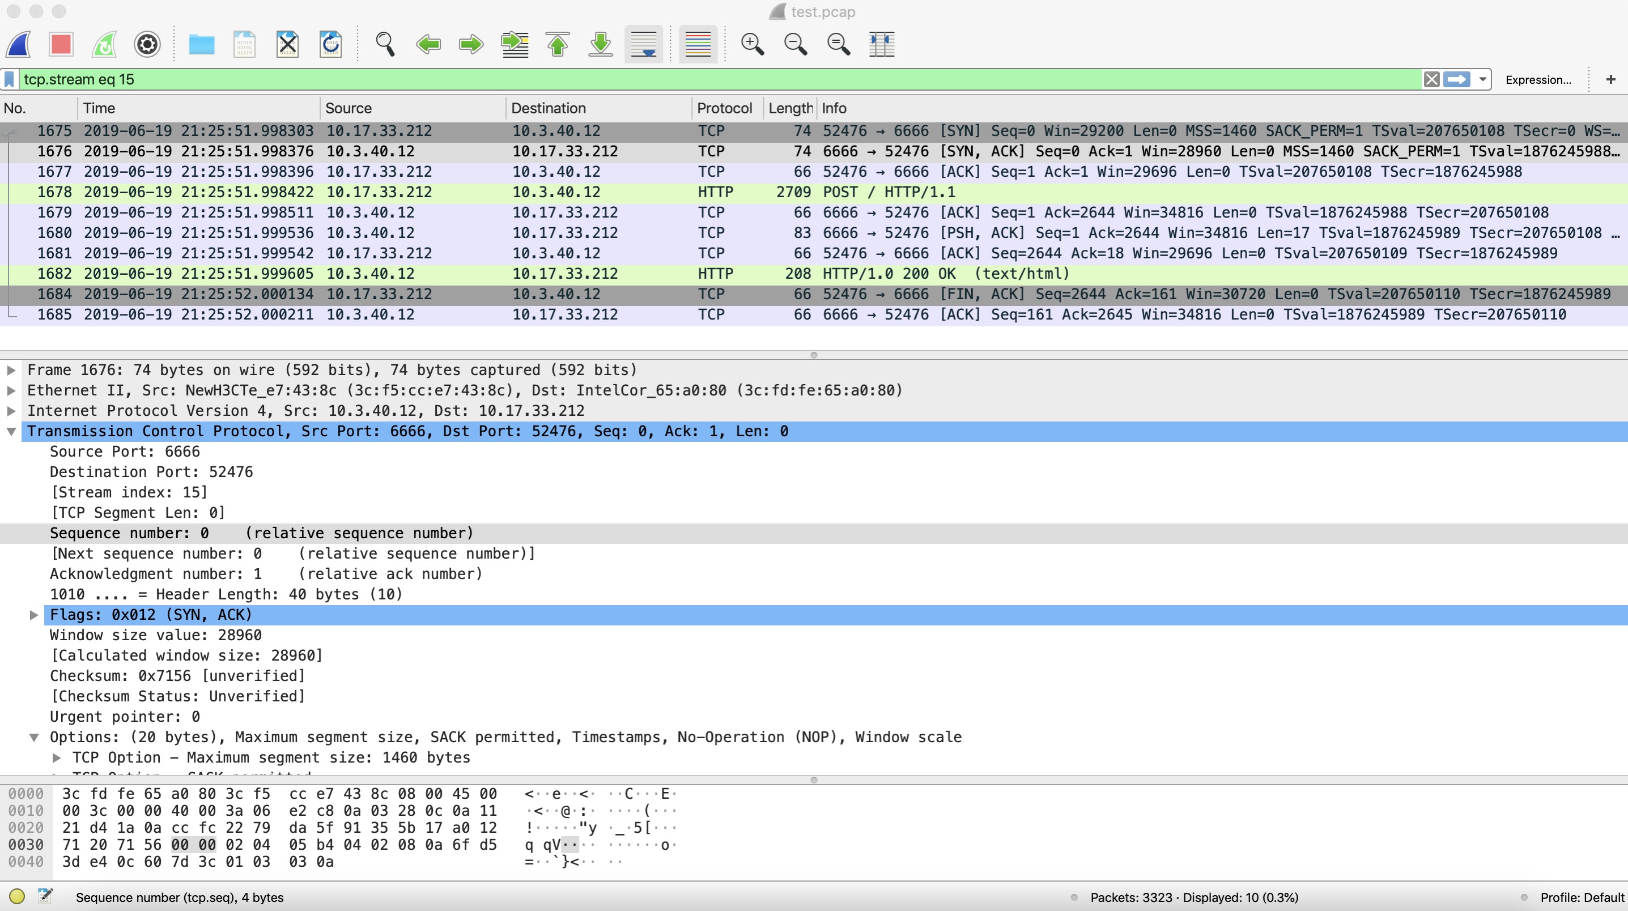Click the resize columns icon
The height and width of the screenshot is (911, 1628).
click(x=881, y=44)
